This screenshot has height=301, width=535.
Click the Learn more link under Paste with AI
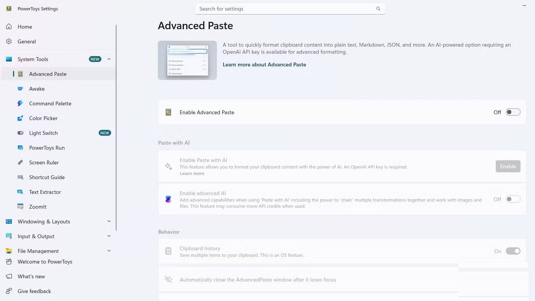pyautogui.click(x=192, y=174)
